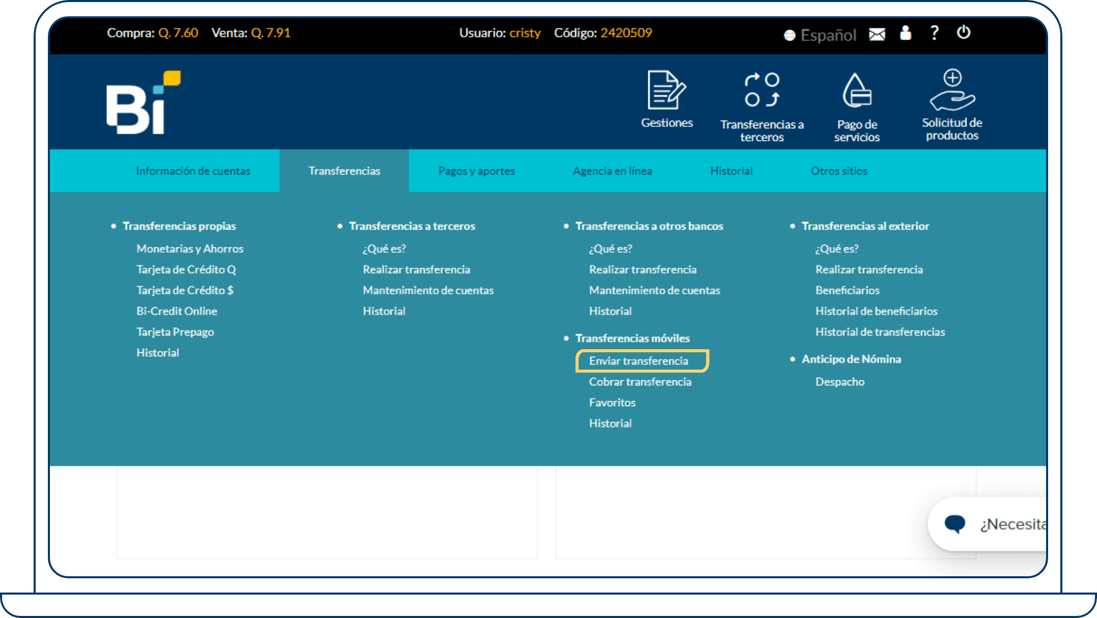1097x618 pixels.
Task: Click the Compra rate Q. 7.60
Action: click(178, 33)
